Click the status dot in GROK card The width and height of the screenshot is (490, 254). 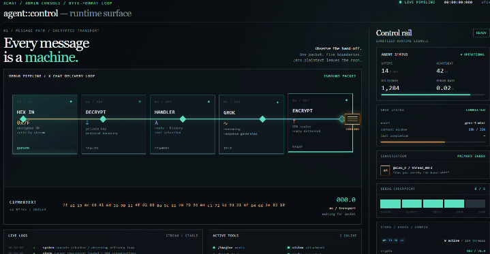tap(277, 102)
